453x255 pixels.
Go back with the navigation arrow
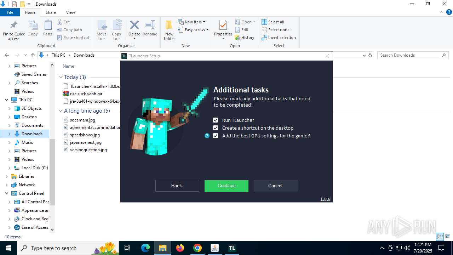[x=7, y=55]
